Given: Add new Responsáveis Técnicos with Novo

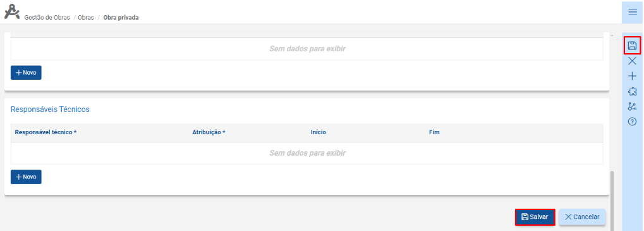Looking at the screenshot, I should pyautogui.click(x=26, y=177).
